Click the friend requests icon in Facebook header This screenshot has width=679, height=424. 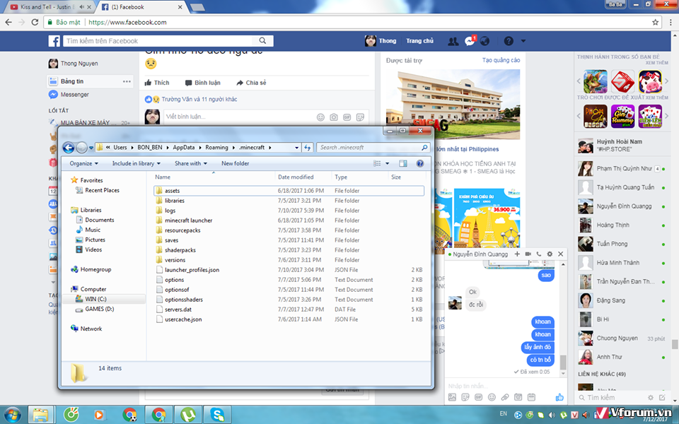tap(453, 41)
